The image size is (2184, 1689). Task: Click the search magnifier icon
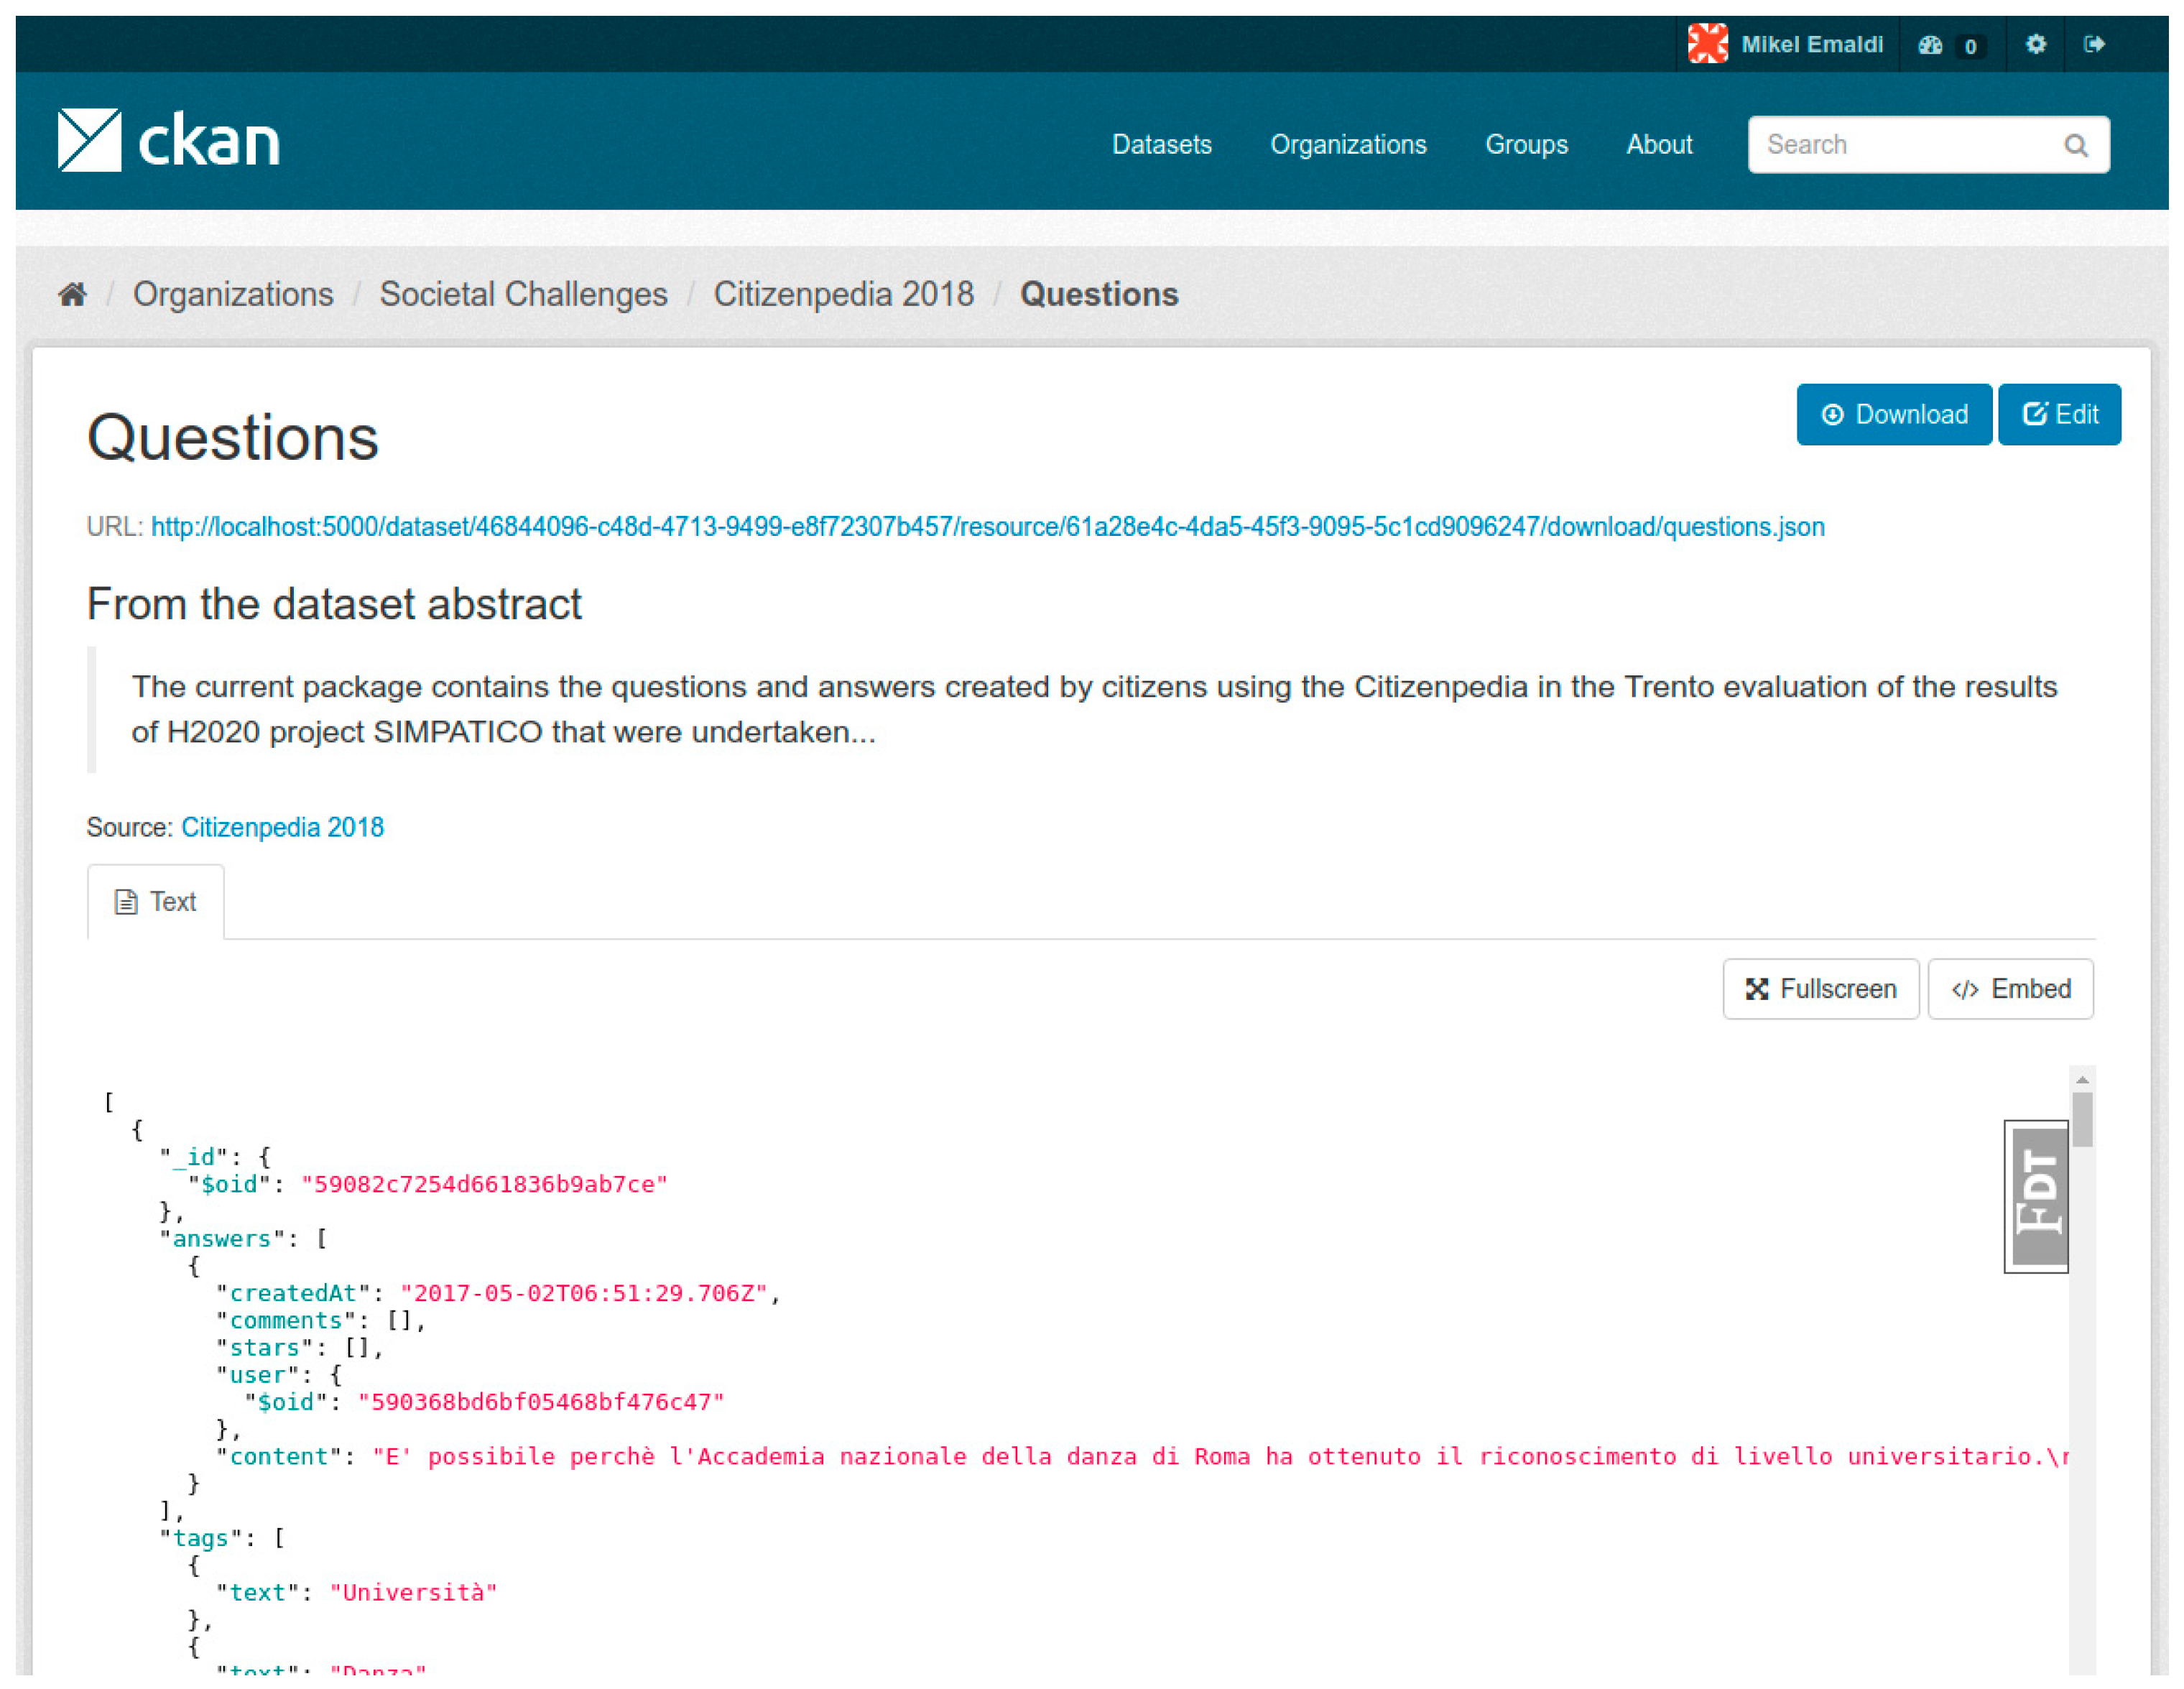coord(2075,146)
